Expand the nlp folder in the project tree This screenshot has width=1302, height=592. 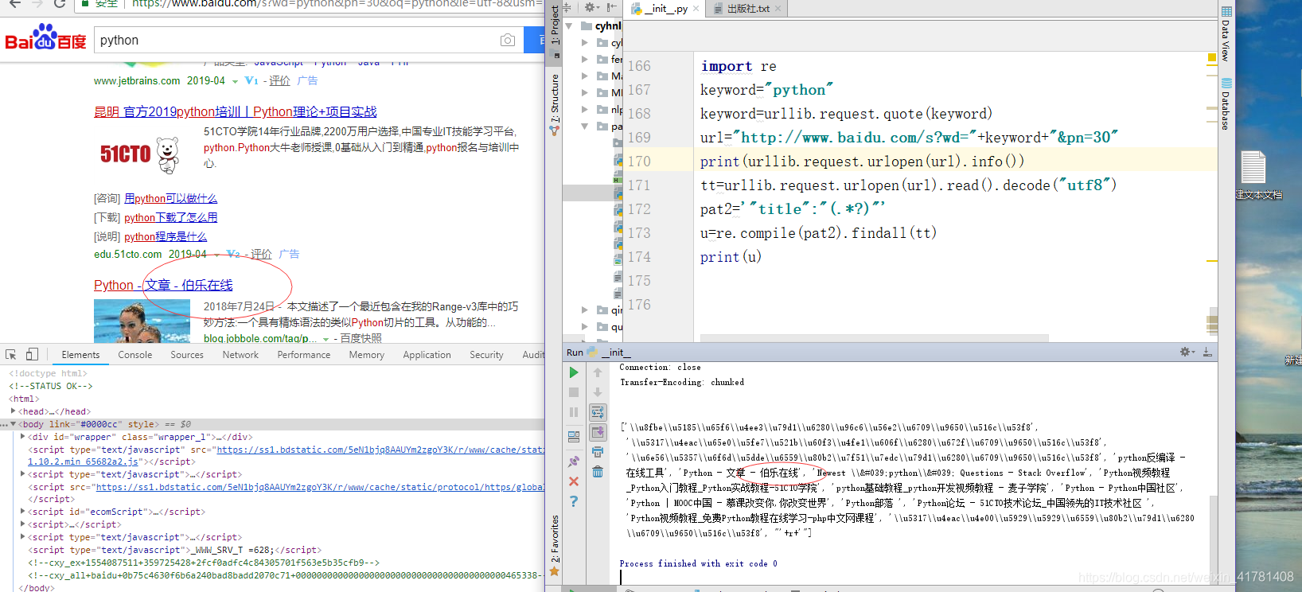585,109
